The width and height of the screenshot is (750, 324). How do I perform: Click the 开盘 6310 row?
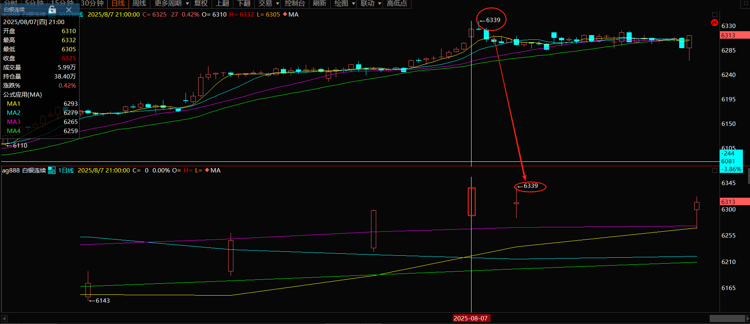click(x=40, y=31)
